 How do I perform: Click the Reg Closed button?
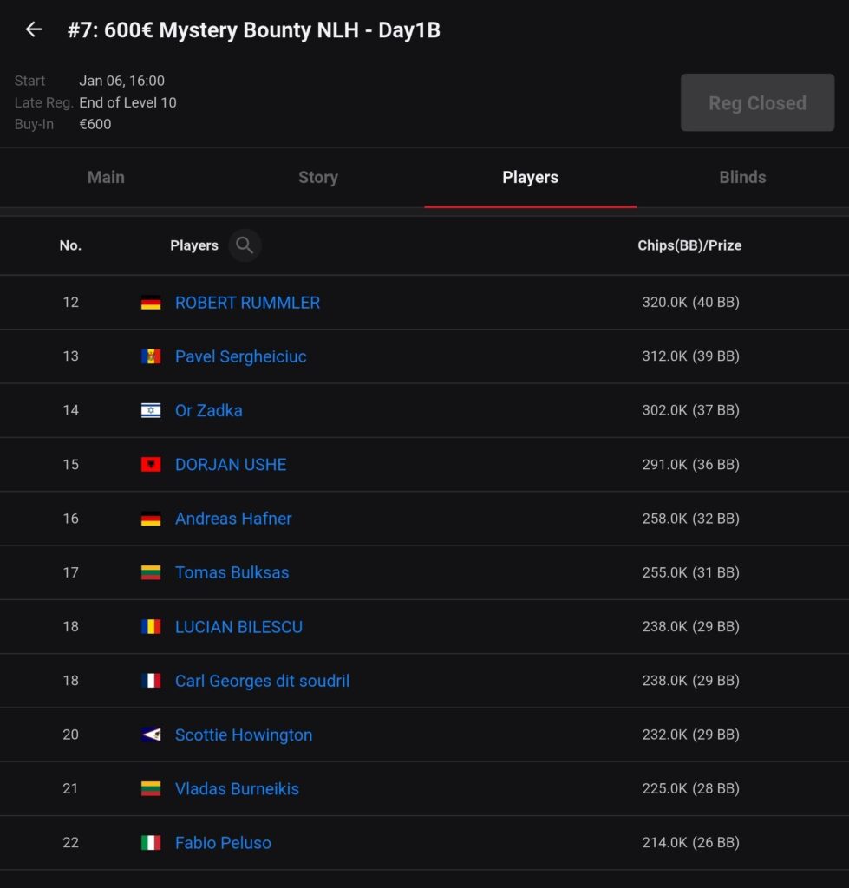pos(757,103)
